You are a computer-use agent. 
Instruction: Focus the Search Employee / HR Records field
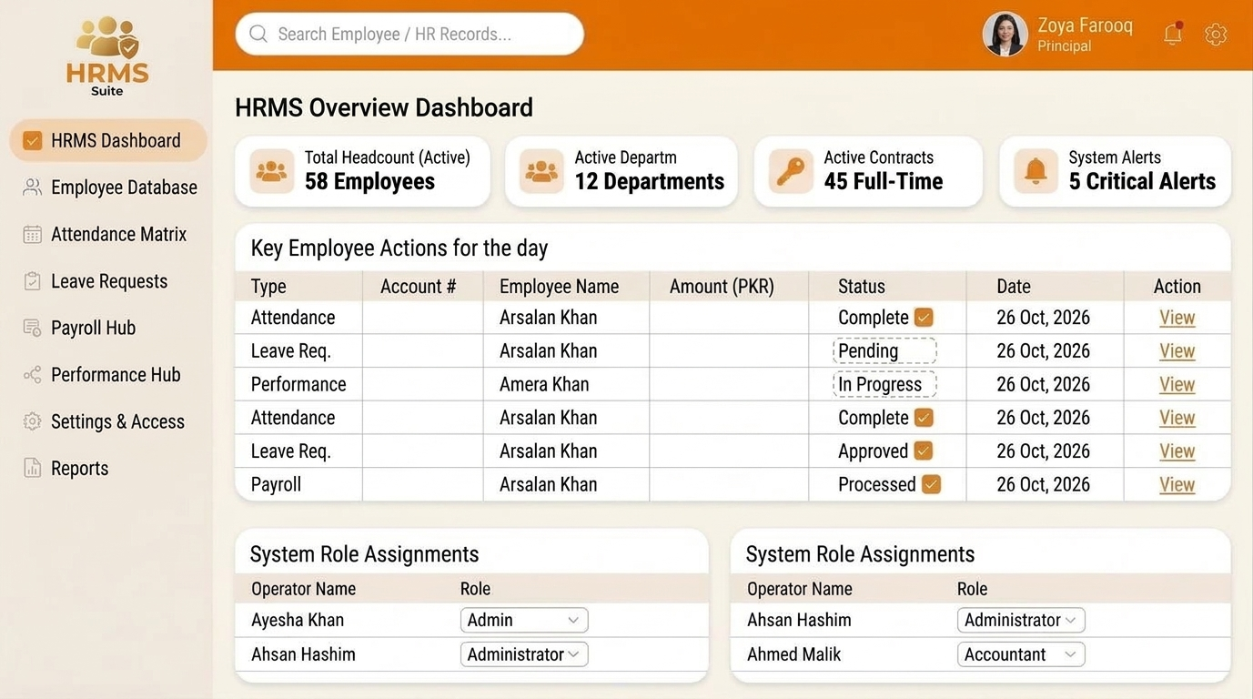click(409, 34)
